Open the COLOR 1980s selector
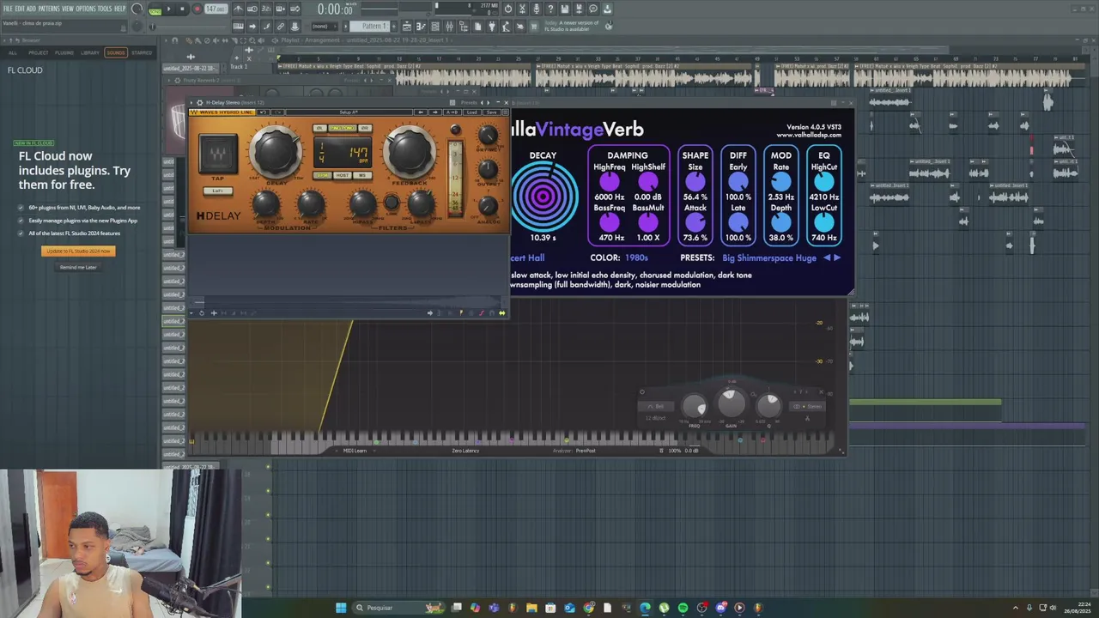 636,257
